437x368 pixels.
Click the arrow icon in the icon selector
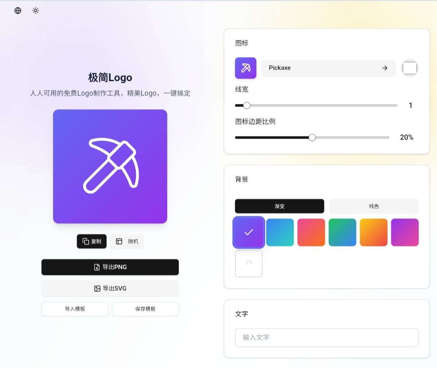coord(385,68)
